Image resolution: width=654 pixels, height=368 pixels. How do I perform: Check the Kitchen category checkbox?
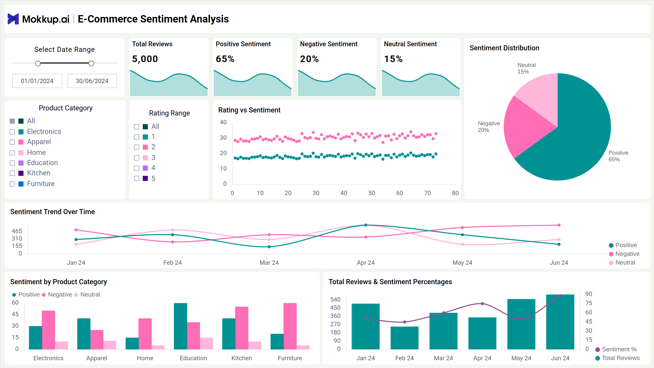12,173
